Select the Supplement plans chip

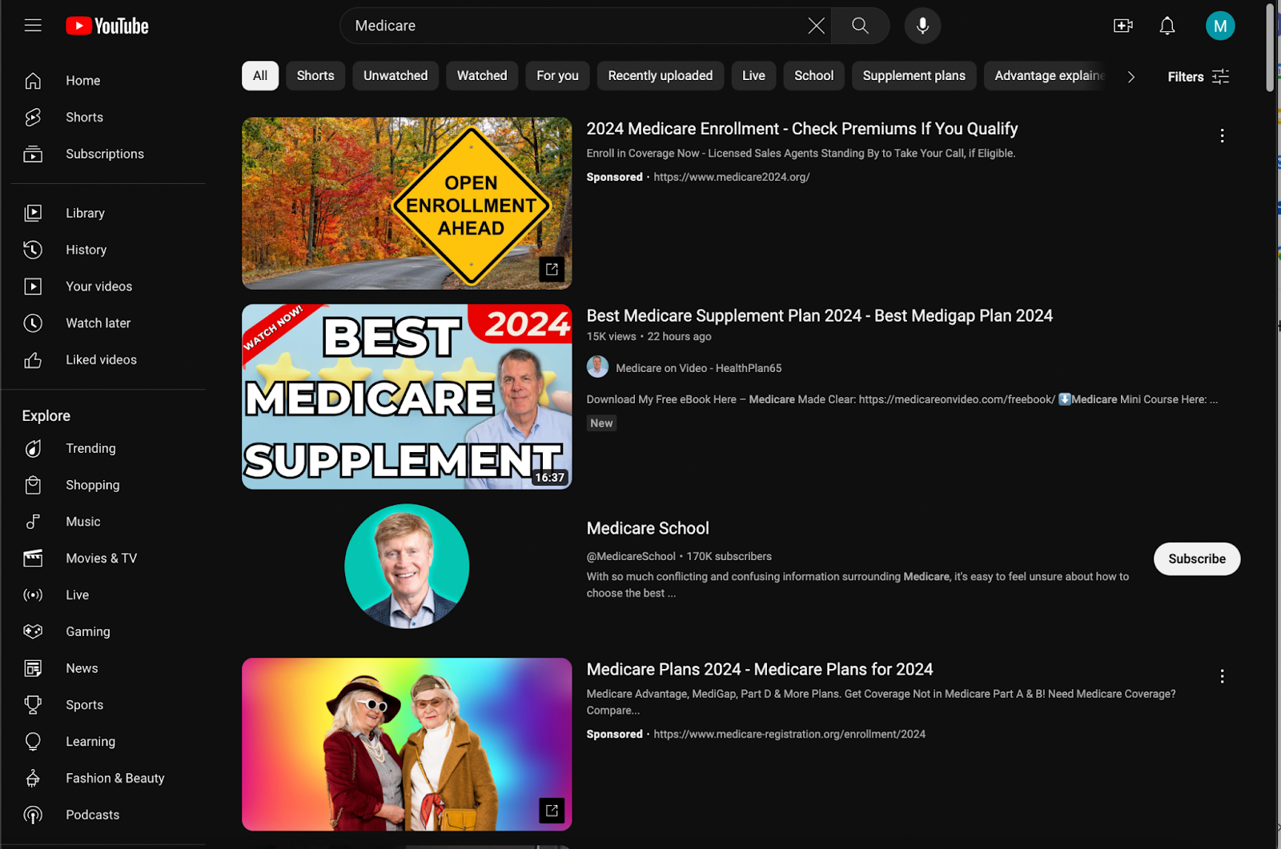point(914,76)
